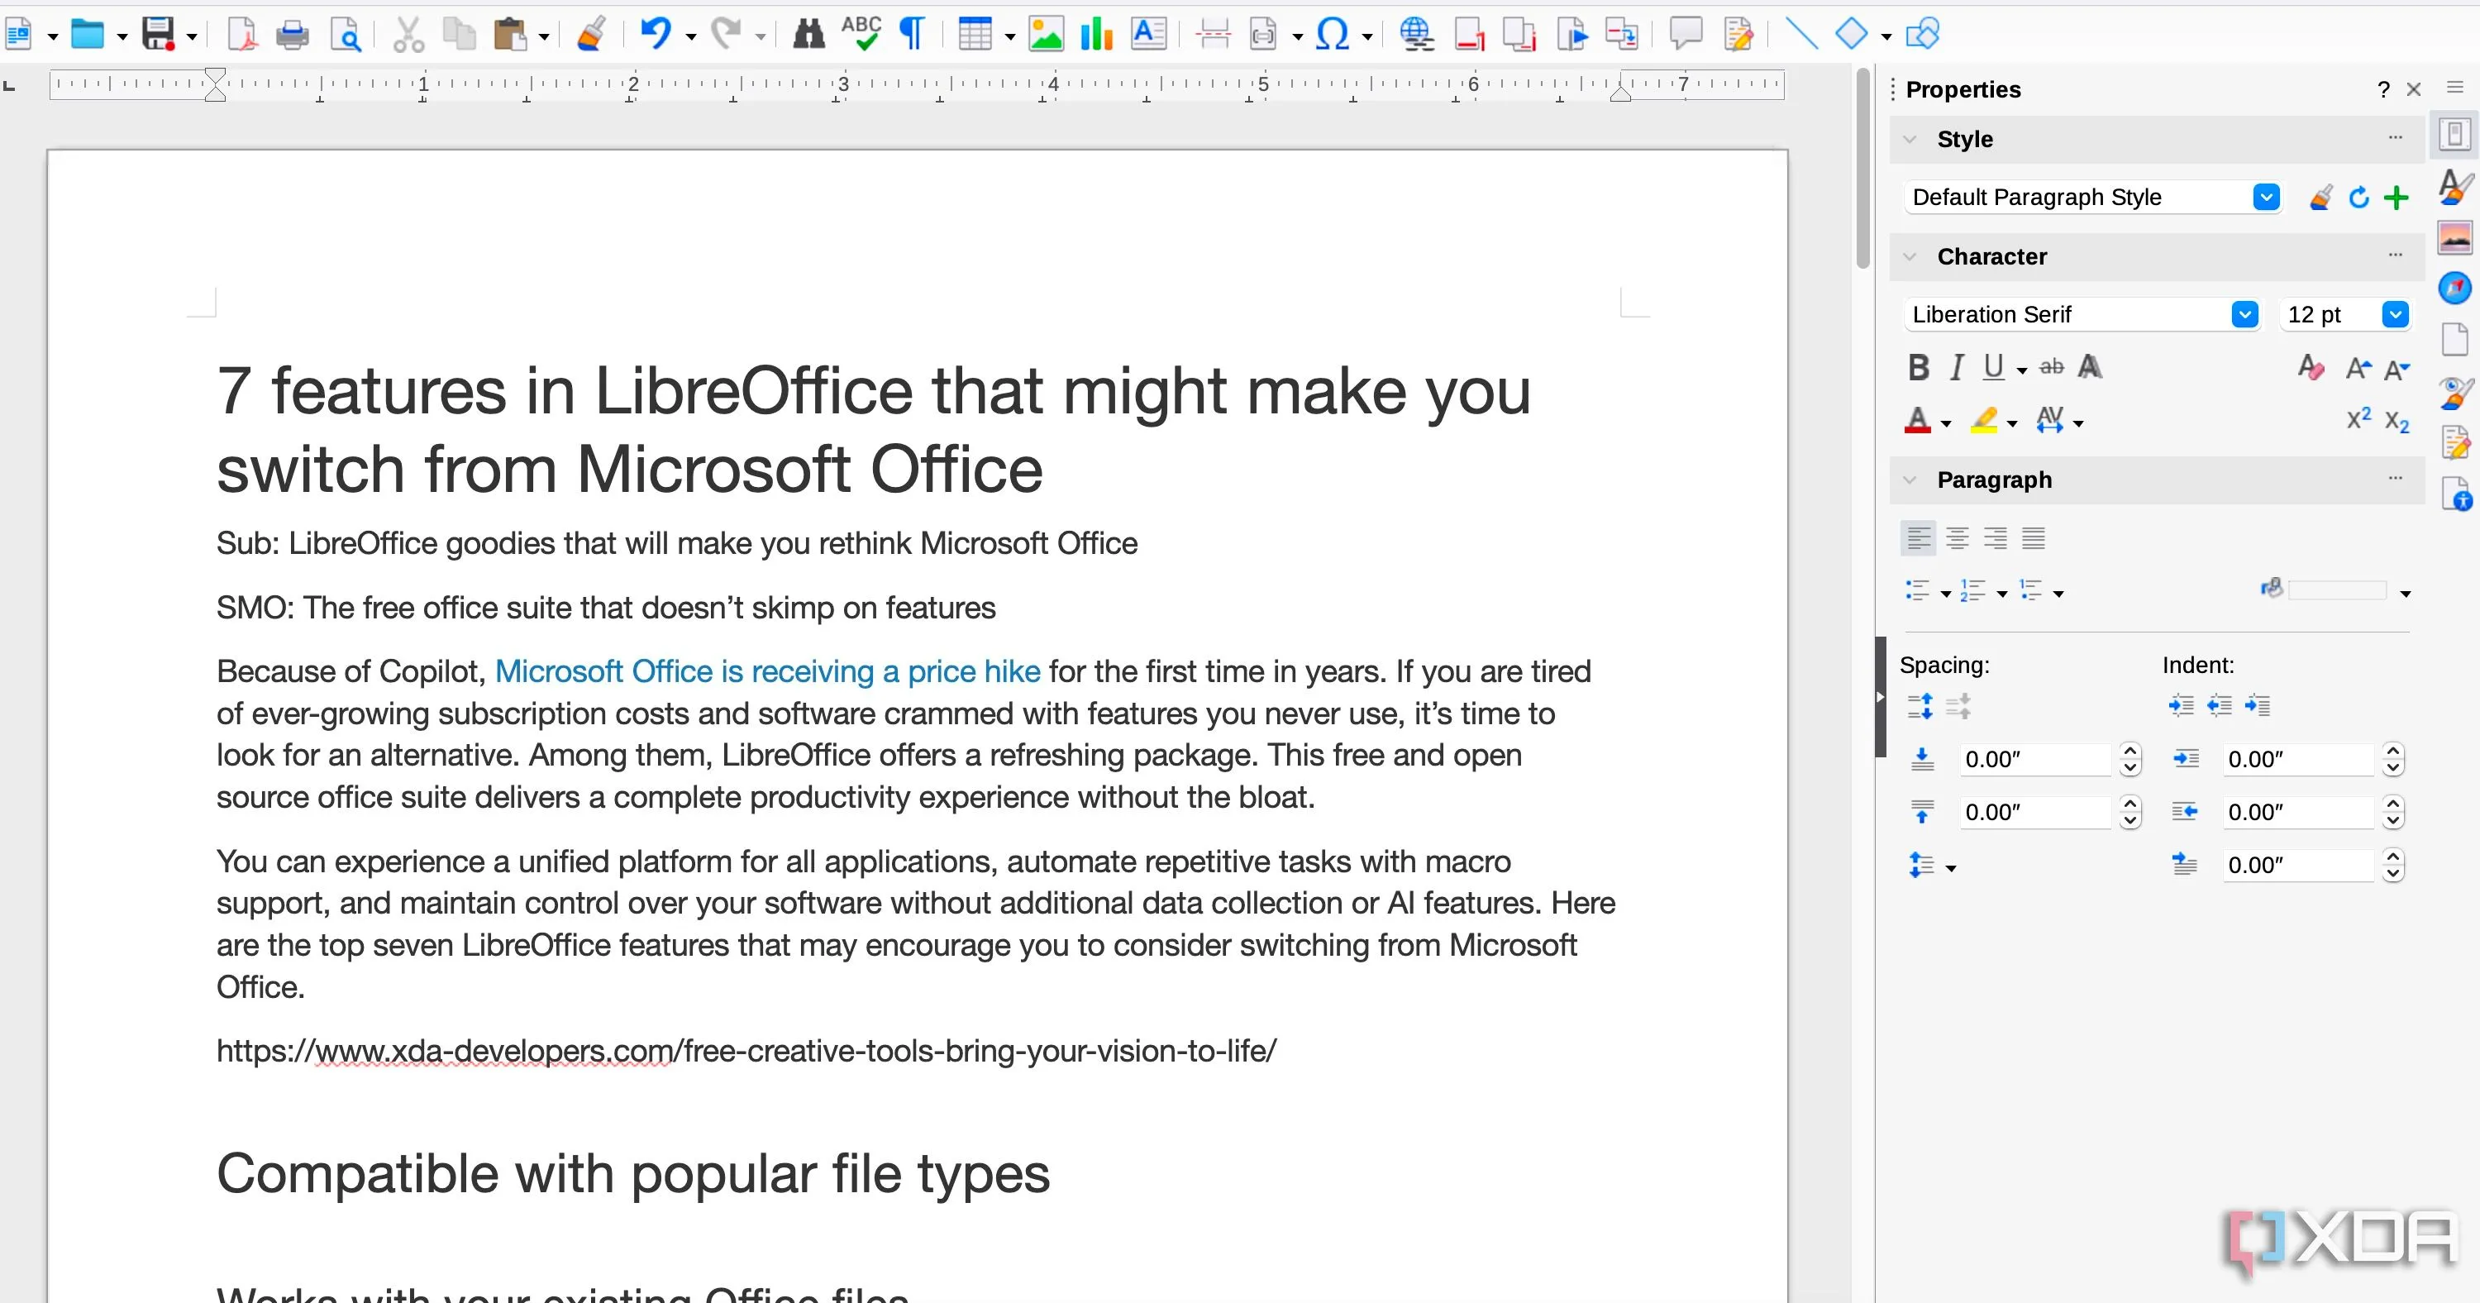Open Page deck in sidebar tab bar
Screen dimensions: 2480x1303
(2455, 339)
